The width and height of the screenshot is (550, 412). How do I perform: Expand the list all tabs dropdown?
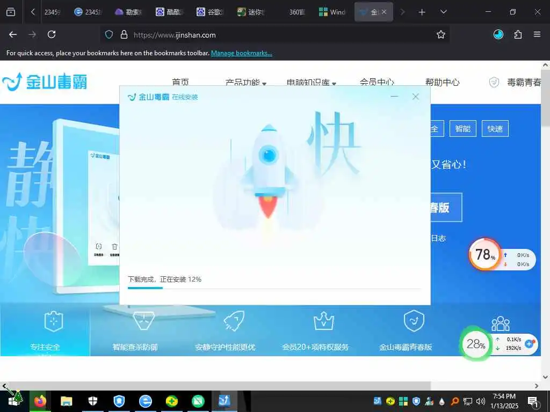tap(443, 12)
